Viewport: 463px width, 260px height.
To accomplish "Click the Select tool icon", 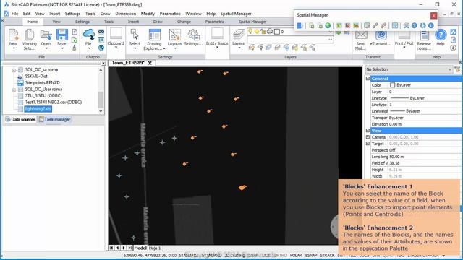I will [x=135, y=35].
